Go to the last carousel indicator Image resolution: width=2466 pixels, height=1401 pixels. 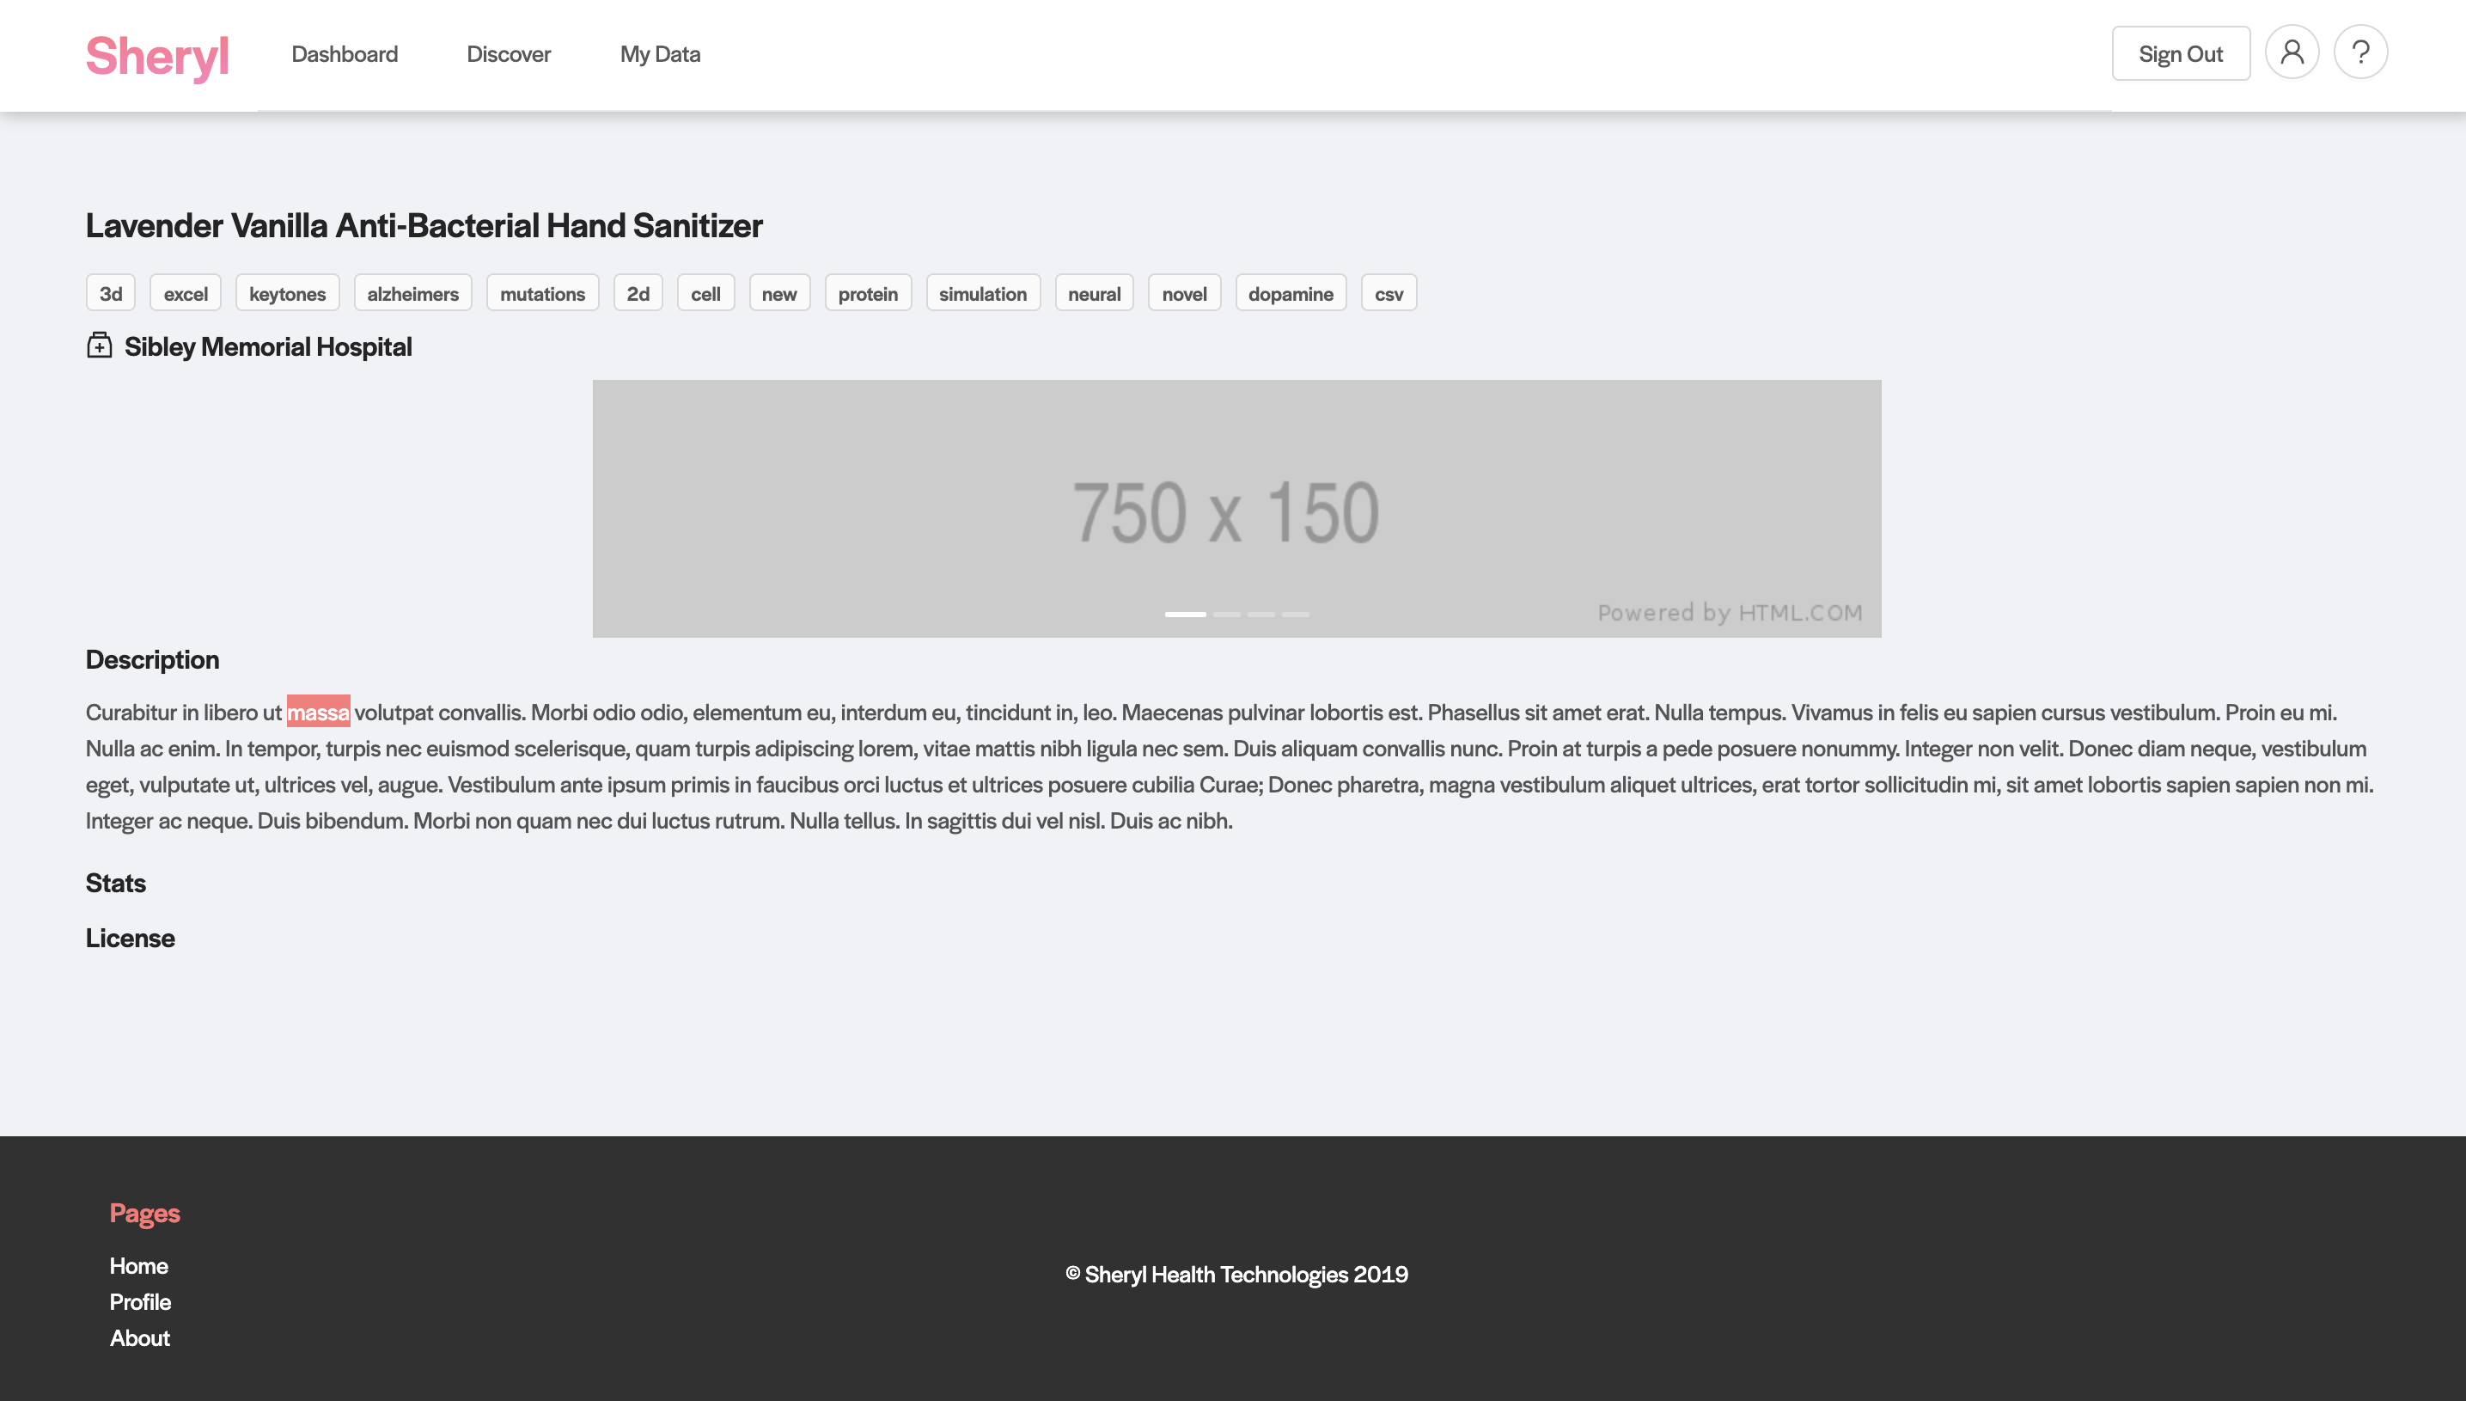tap(1296, 614)
